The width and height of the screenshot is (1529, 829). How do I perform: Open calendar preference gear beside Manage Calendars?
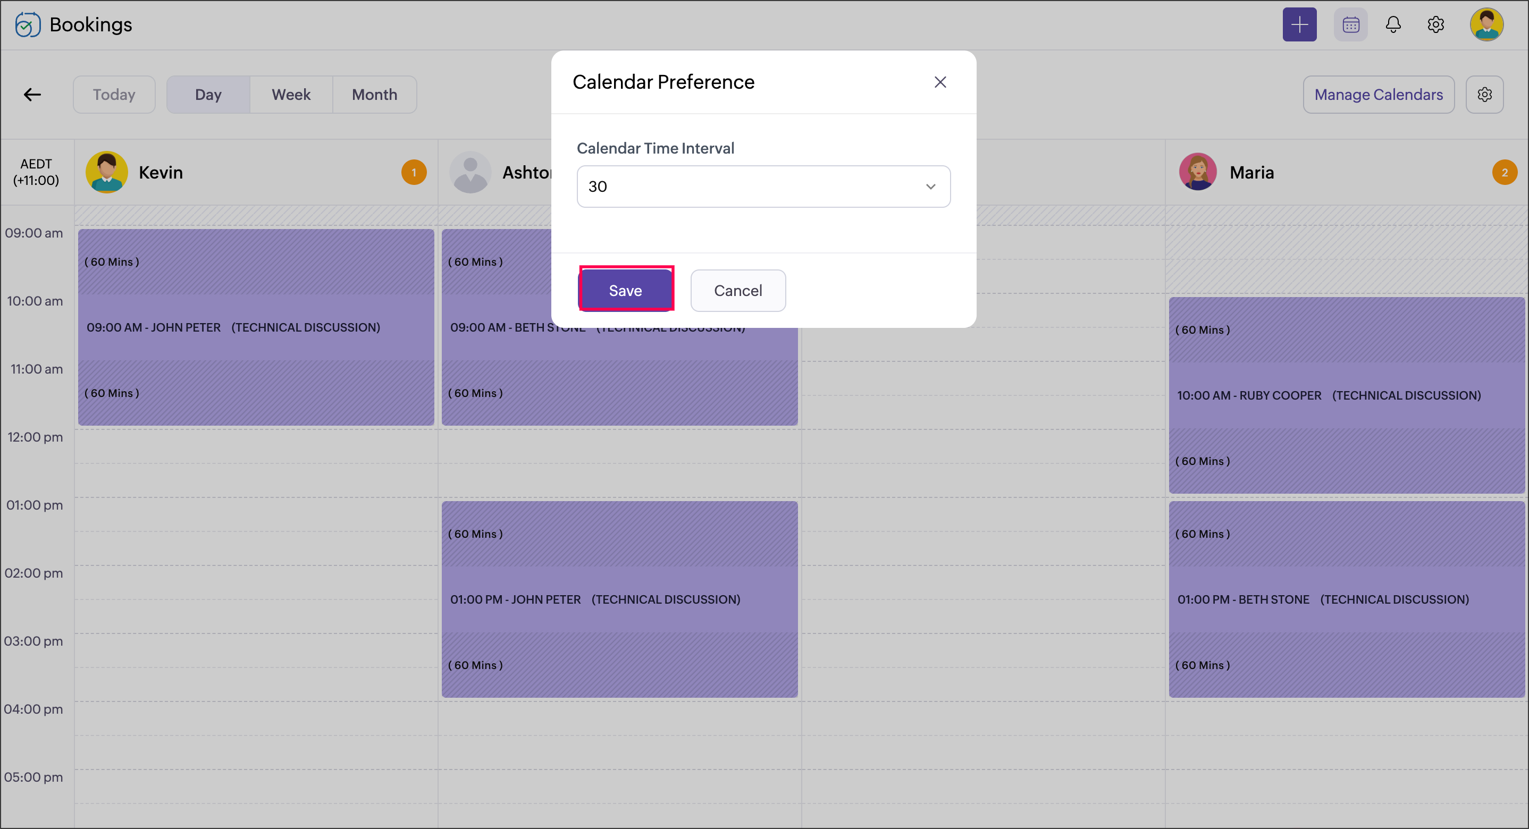[x=1484, y=95]
